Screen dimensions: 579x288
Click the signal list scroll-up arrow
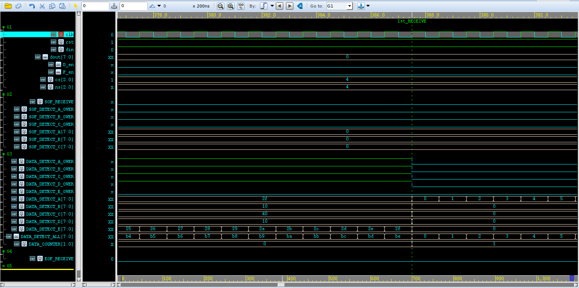coord(79,14)
